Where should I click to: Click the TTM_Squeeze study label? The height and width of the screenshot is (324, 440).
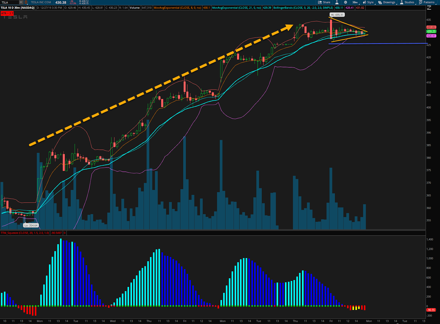coord(25,233)
